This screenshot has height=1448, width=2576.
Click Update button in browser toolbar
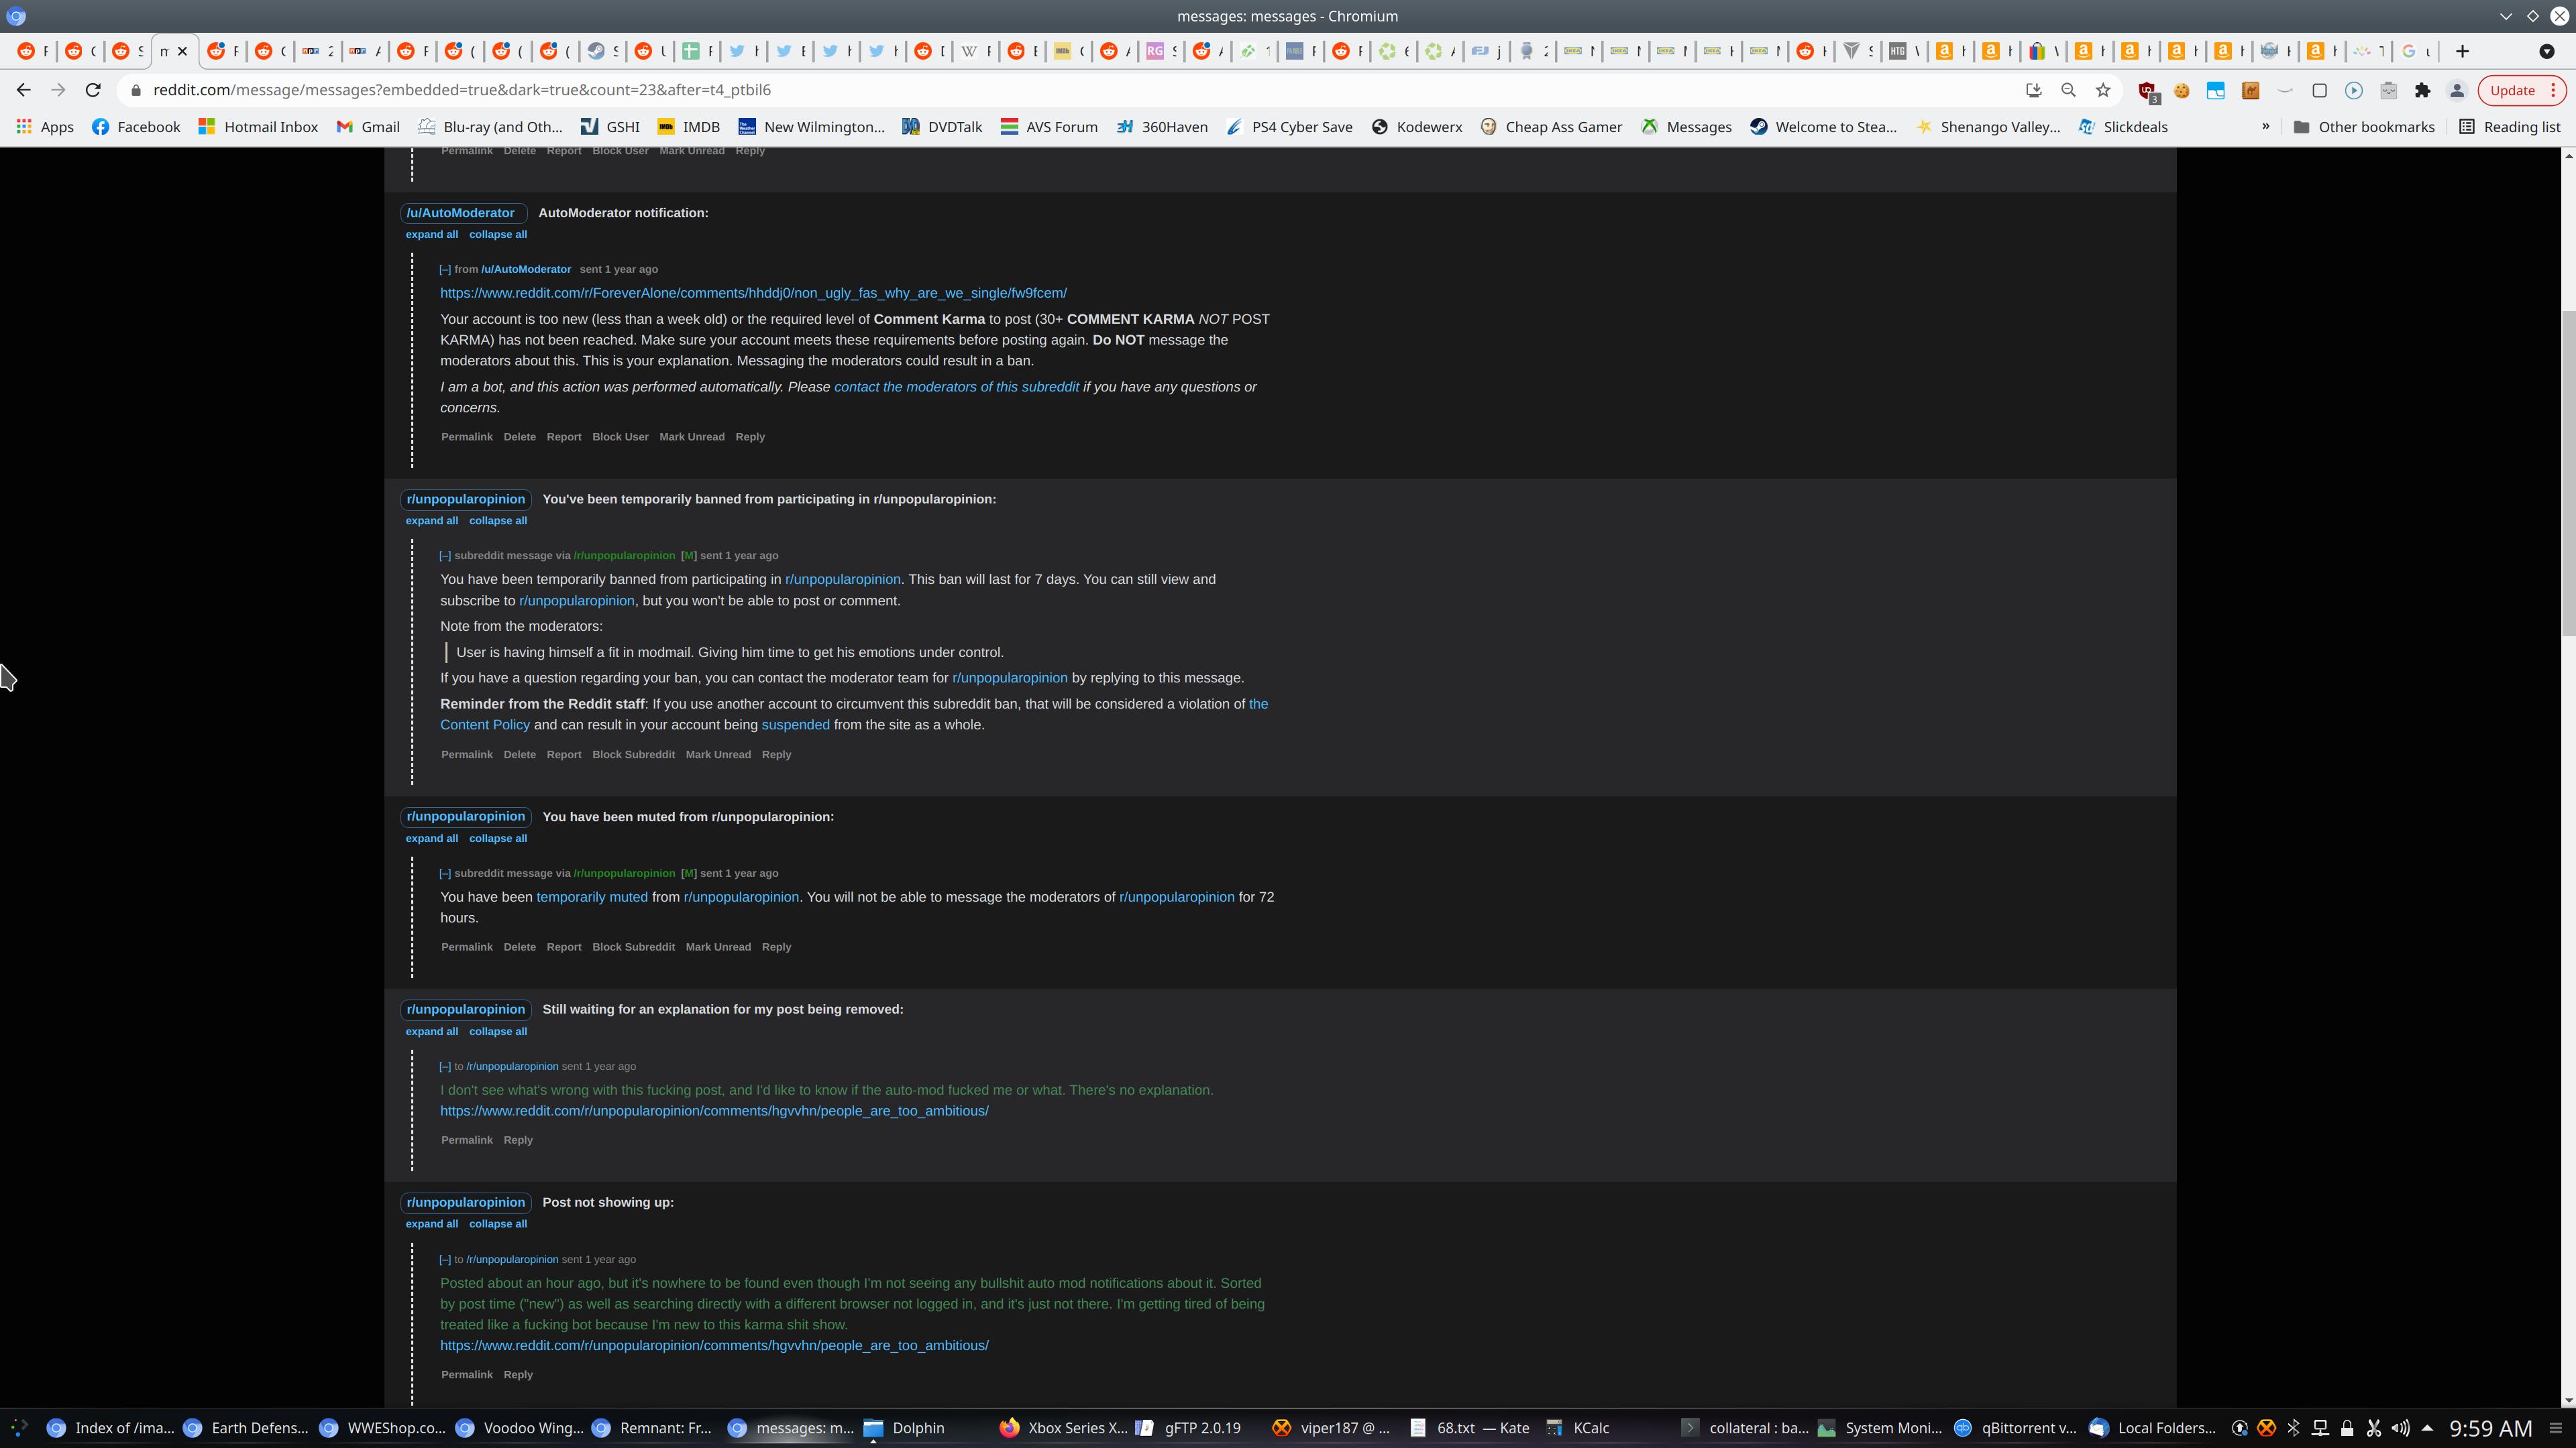(x=2512, y=90)
